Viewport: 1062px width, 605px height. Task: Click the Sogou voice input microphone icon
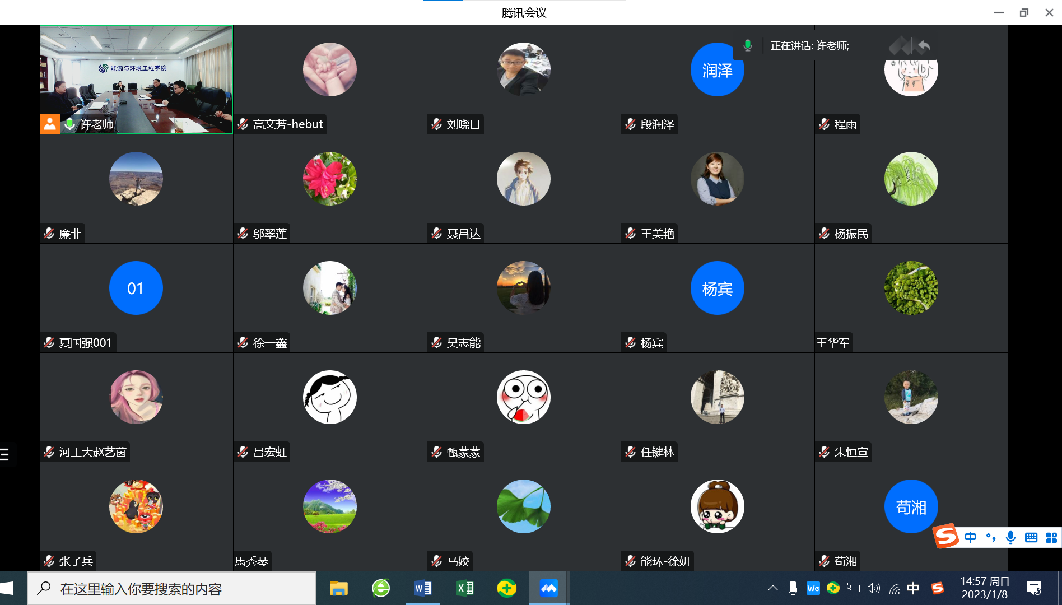click(1010, 538)
